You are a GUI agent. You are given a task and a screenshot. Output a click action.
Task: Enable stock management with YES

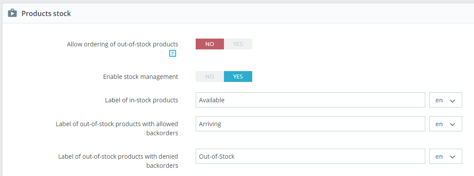point(238,77)
